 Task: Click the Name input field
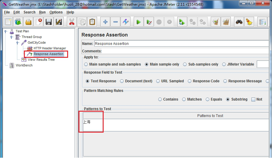tap(182, 44)
